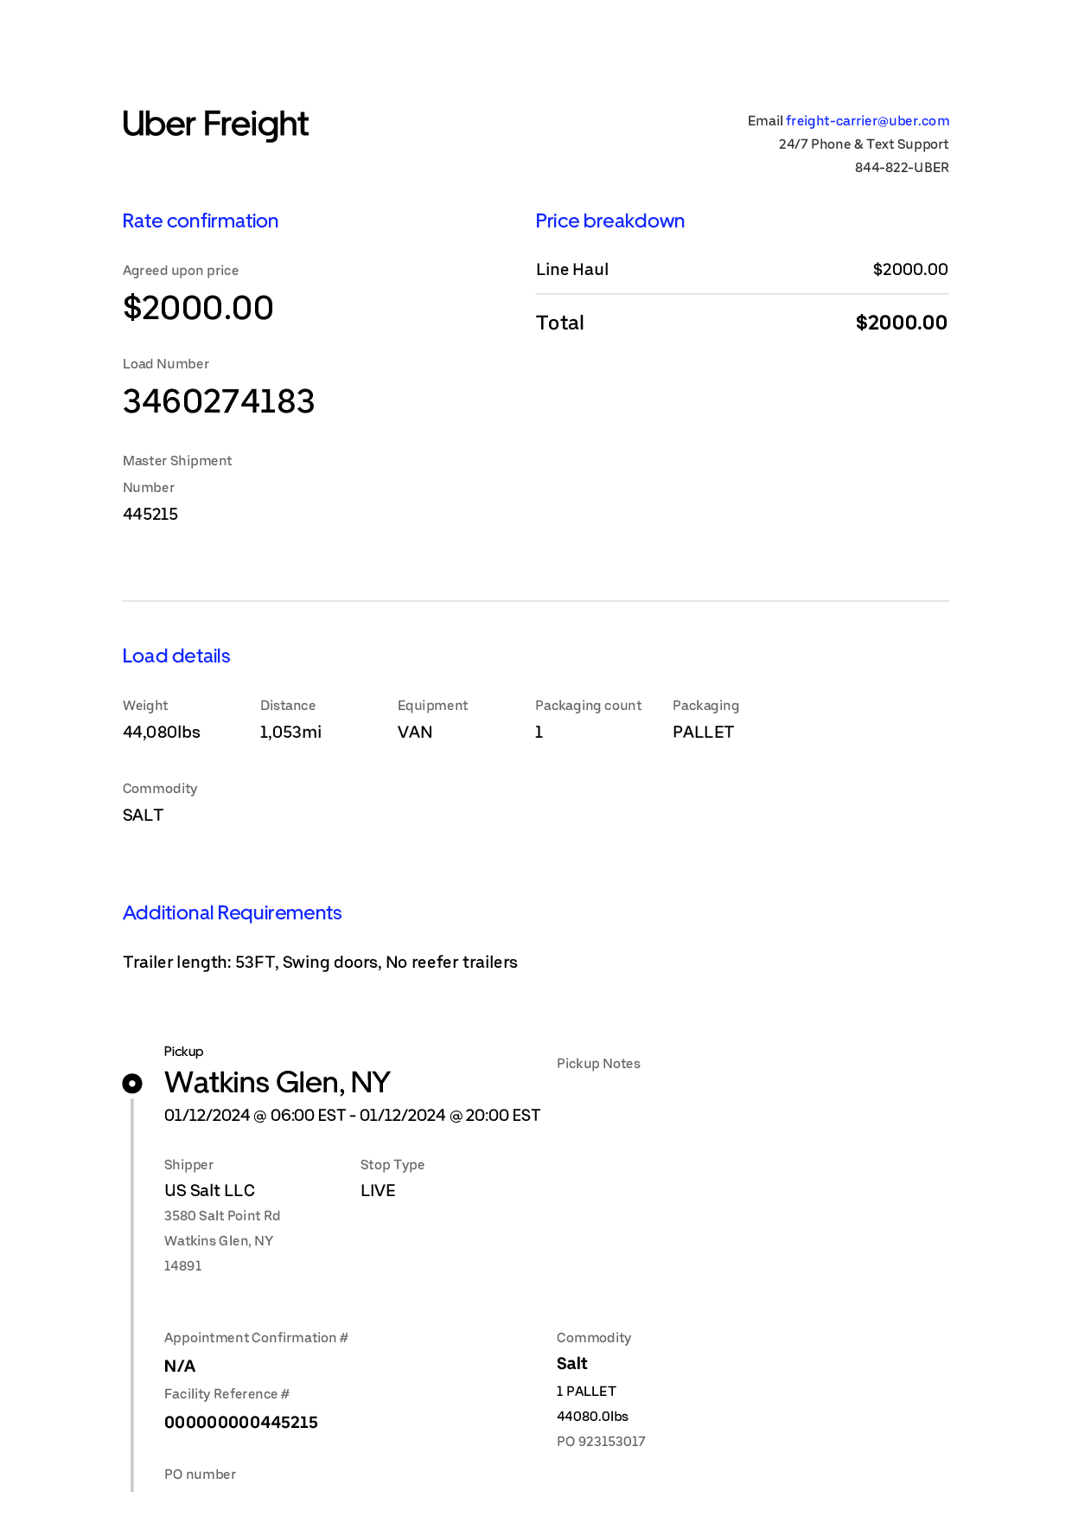This screenshot has height=1517, width=1072.
Task: Click the Facility Reference number 000000000445215
Action: pos(241,1422)
